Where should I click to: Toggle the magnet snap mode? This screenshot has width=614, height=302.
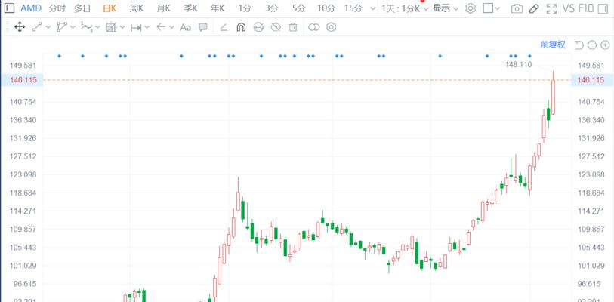(241, 27)
